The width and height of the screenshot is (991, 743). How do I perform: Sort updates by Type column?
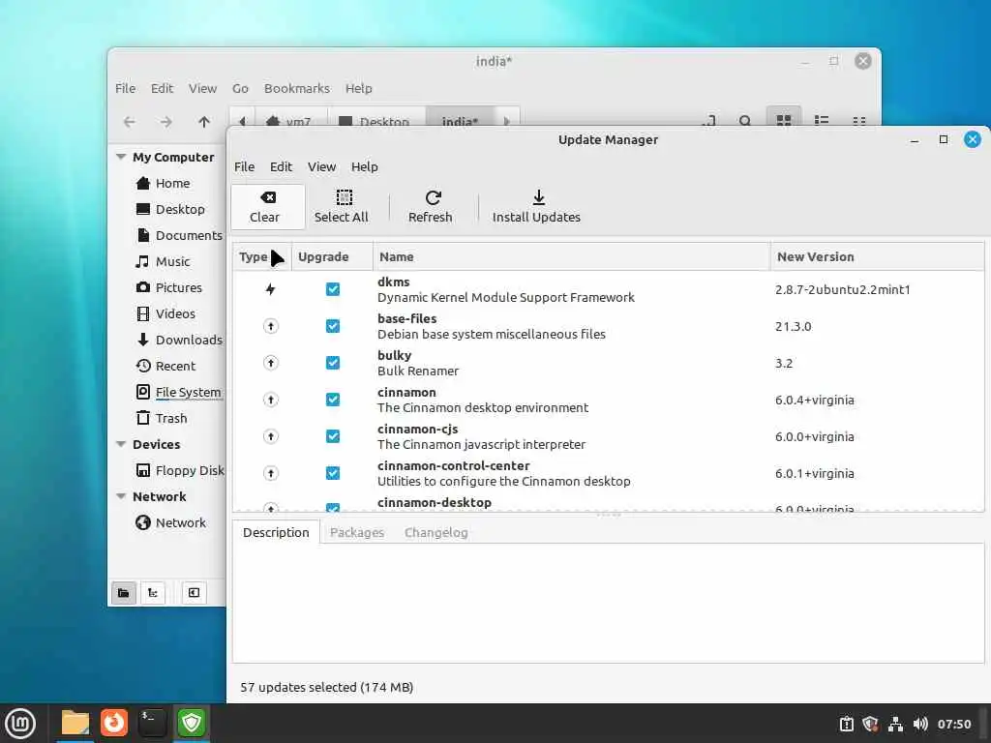pos(261,256)
